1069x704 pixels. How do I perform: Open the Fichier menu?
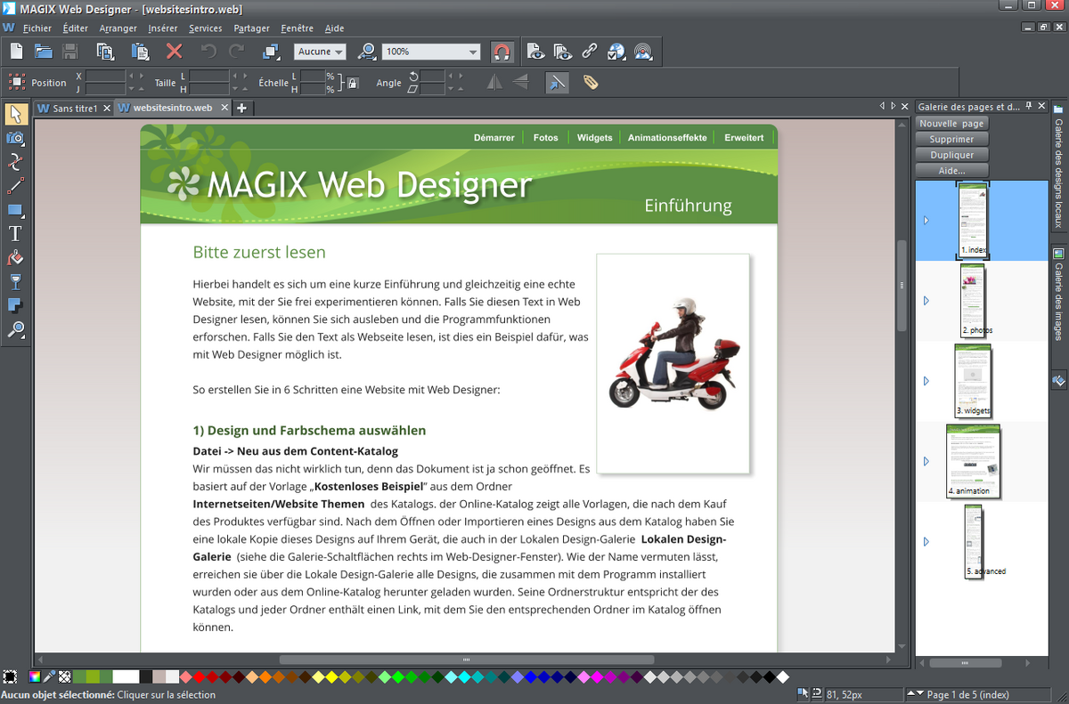point(37,28)
